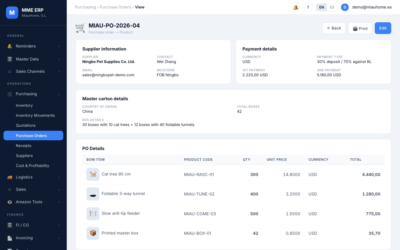This screenshot has height=250, width=400.
Task: Click the FI / CO cabinet icon
Action: 10,225
